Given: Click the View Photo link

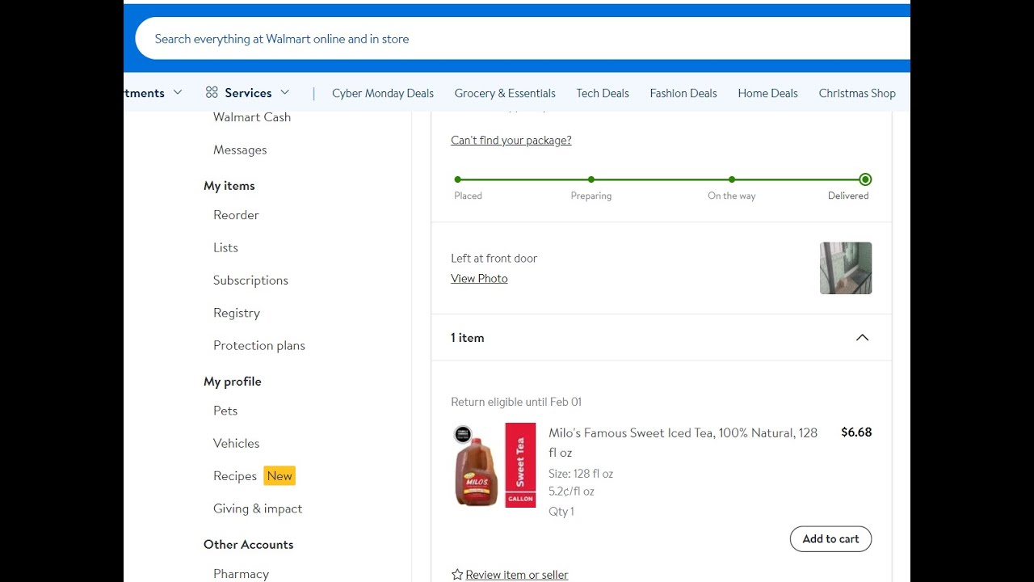Looking at the screenshot, I should click(x=479, y=279).
